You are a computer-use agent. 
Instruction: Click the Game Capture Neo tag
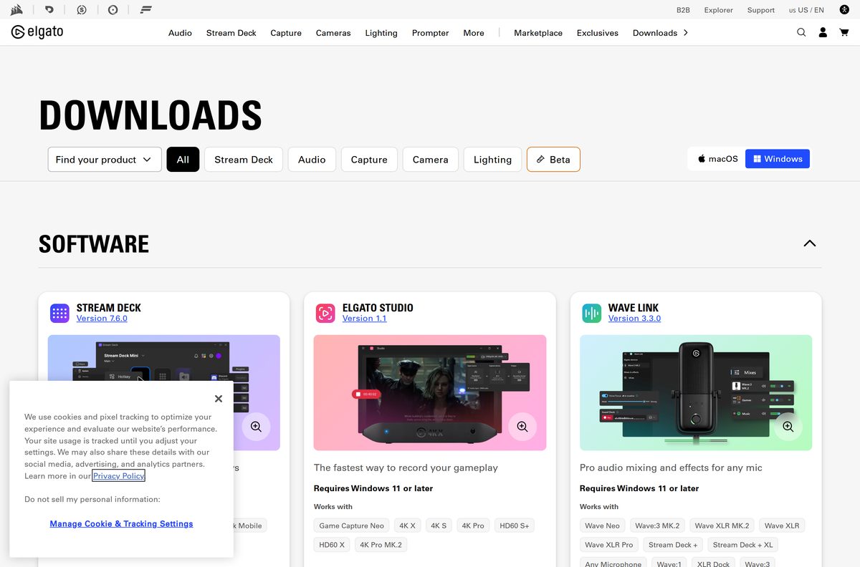(351, 525)
